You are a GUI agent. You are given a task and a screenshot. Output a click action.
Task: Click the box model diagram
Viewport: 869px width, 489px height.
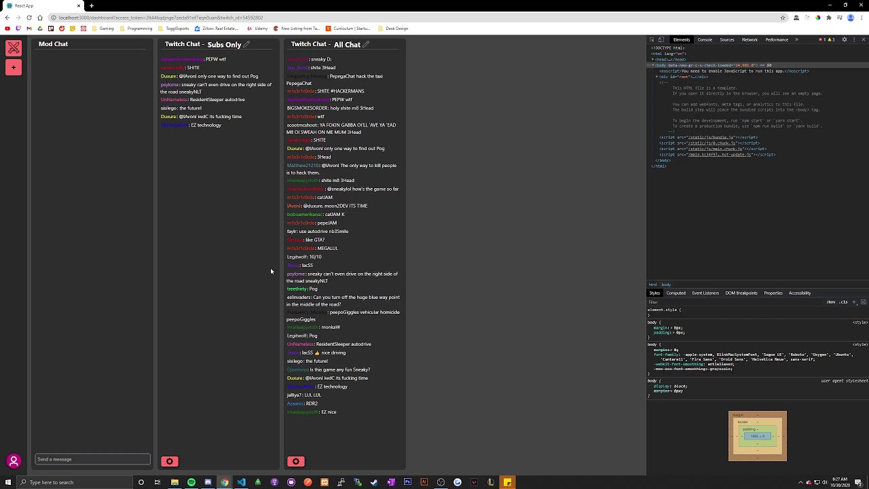(758, 436)
